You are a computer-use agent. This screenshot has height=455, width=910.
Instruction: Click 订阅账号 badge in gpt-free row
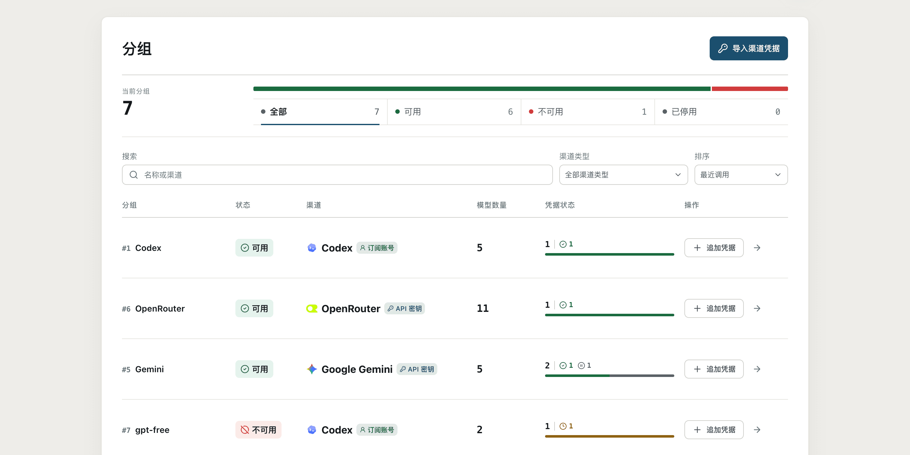tap(377, 430)
